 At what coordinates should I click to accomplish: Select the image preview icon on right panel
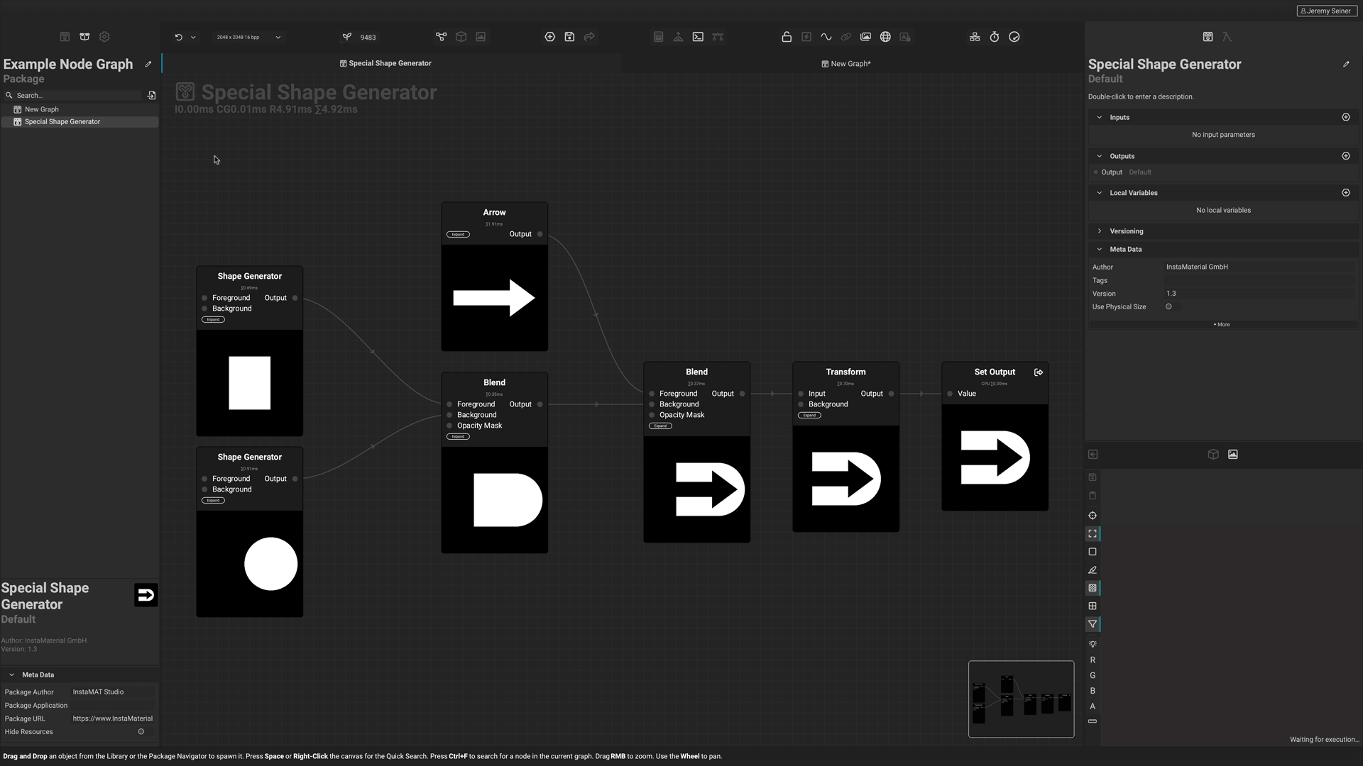[1232, 454]
